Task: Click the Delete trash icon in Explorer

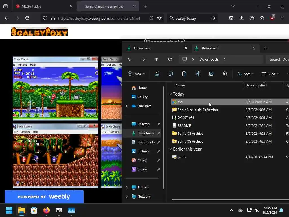Action: click(225, 74)
